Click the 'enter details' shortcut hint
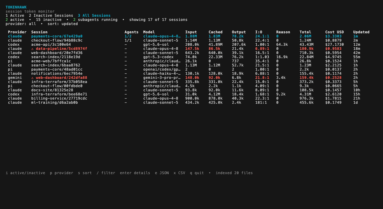Image resolution: width=383 pixels, height=209 pixels. pyautogui.click(x=135, y=173)
